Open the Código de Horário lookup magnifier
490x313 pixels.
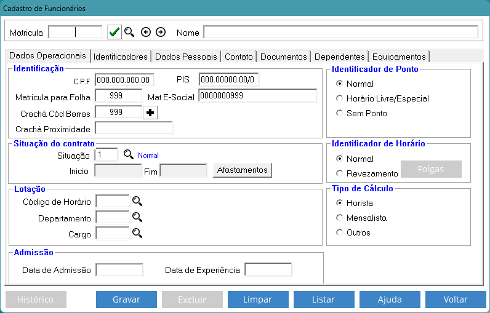[x=137, y=200]
